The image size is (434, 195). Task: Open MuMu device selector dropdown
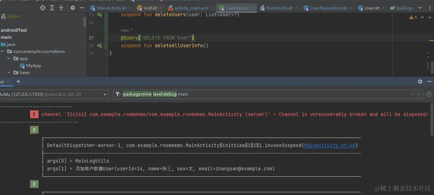54,95
